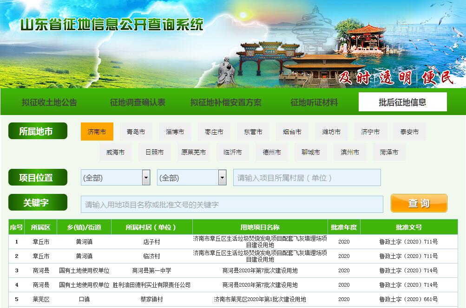This screenshot has width=466, height=308.
Task: Filter results by 菏泽市
Action: pyautogui.click(x=389, y=152)
